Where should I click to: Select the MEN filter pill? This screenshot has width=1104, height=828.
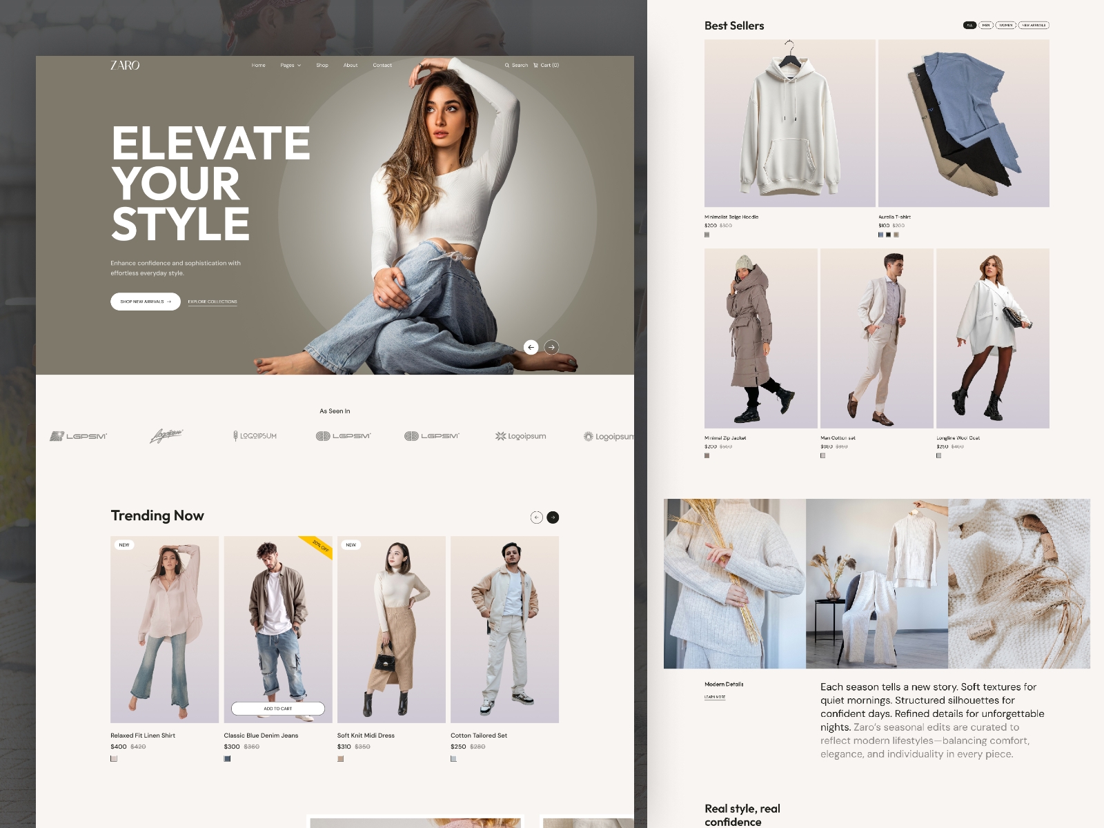click(986, 26)
